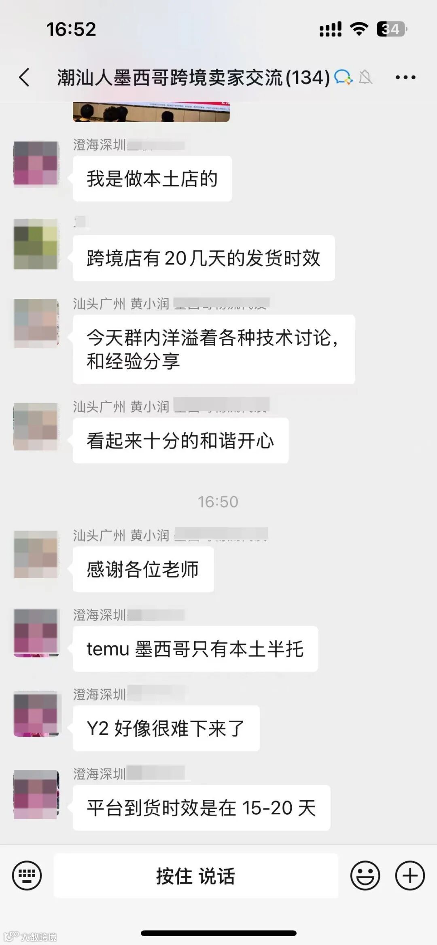This screenshot has height=945, width=437.
Task: Hold the 按住 说话 voice button
Action: [196, 876]
